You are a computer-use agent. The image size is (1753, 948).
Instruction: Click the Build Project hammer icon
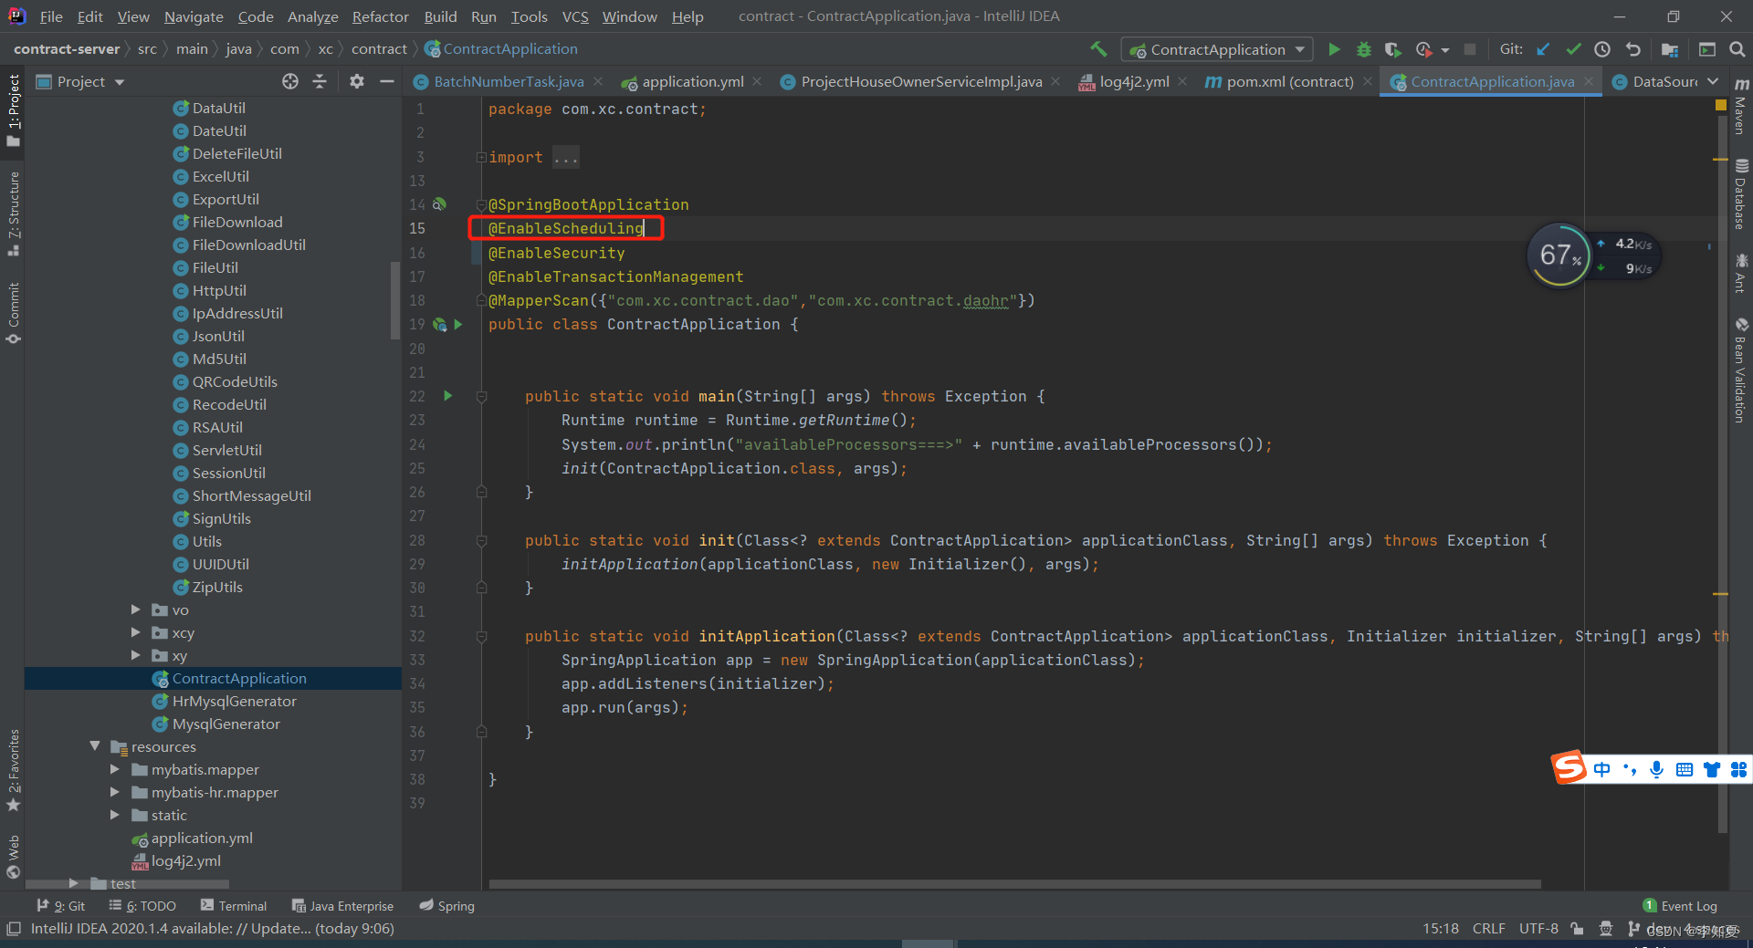(x=1098, y=48)
